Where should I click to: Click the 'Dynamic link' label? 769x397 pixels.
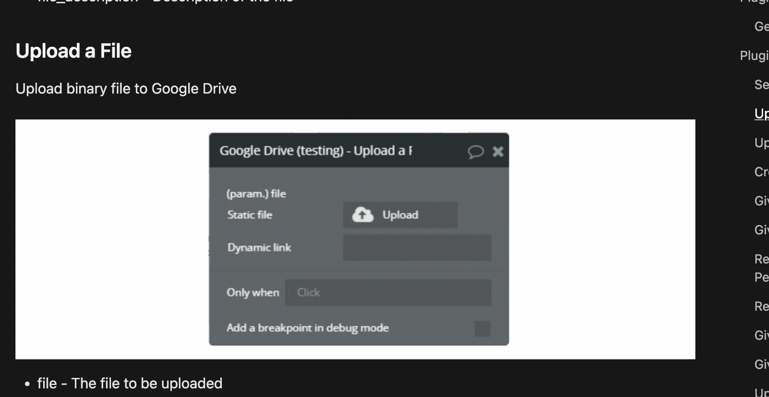[x=260, y=248]
